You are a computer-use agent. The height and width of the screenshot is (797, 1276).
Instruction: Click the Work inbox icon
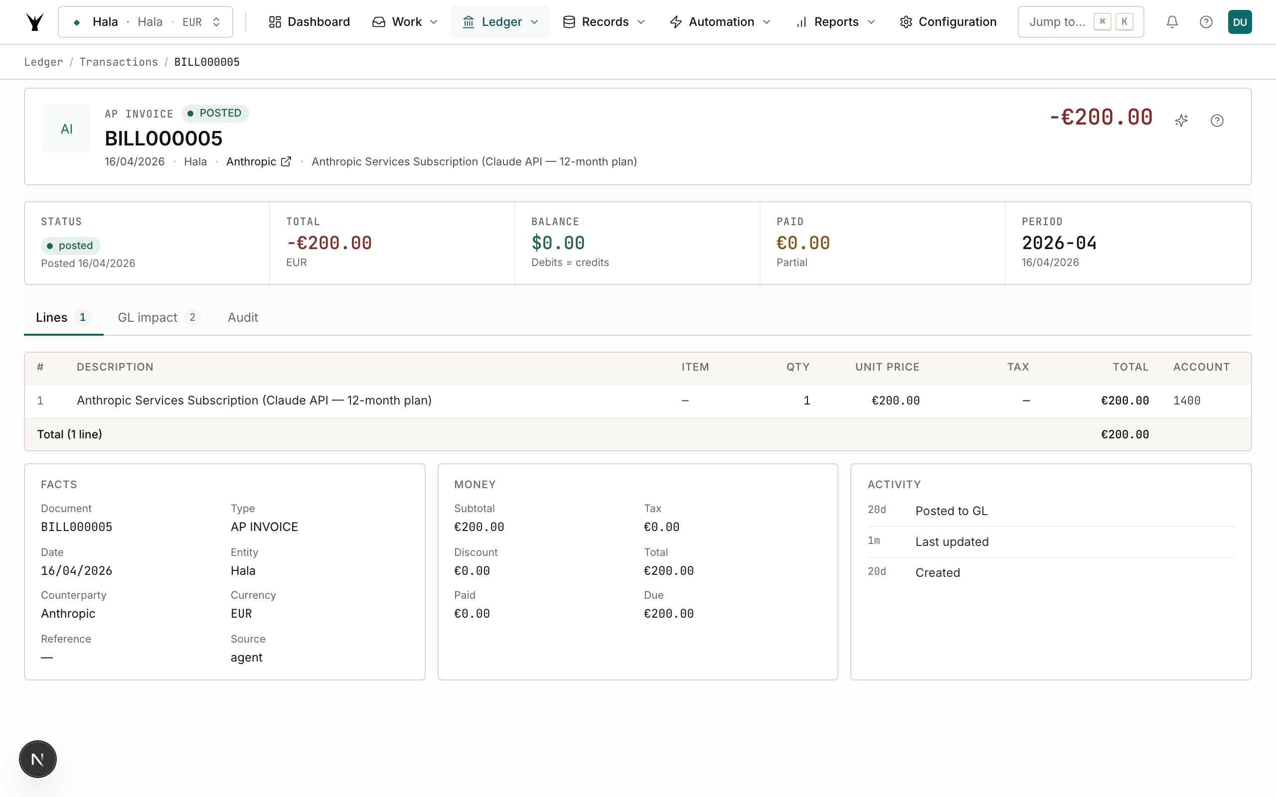[379, 21]
